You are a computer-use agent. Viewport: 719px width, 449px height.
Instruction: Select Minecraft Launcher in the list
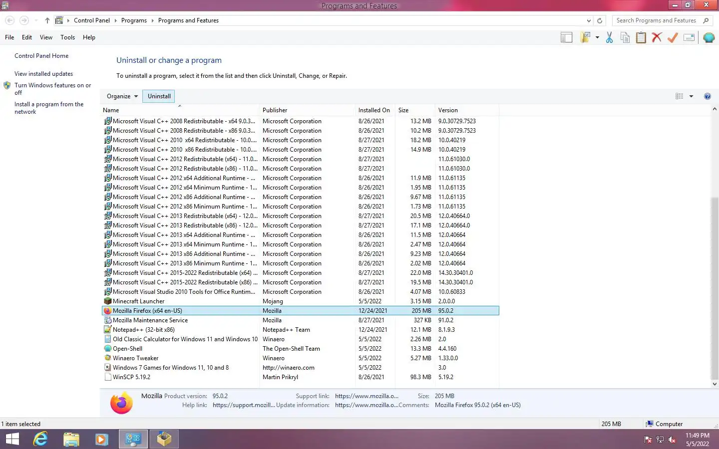pyautogui.click(x=301, y=301)
